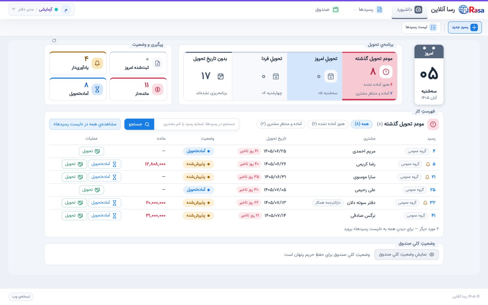Open the داشبورد tab
The height and width of the screenshot is (305, 488).
[x=409, y=10]
